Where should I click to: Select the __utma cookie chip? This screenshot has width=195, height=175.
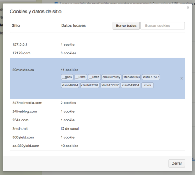click(x=81, y=77)
